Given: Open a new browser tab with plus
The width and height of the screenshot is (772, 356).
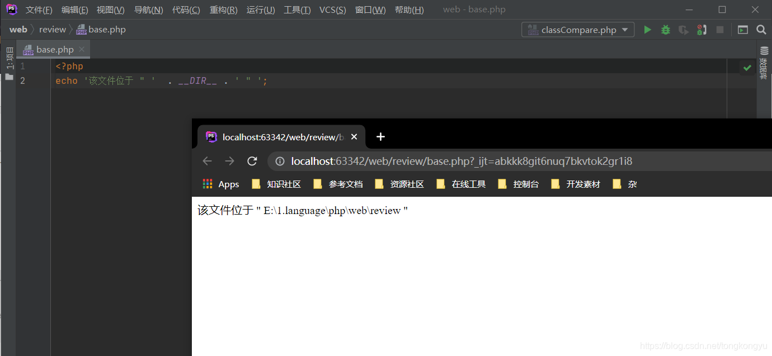Looking at the screenshot, I should (x=380, y=136).
